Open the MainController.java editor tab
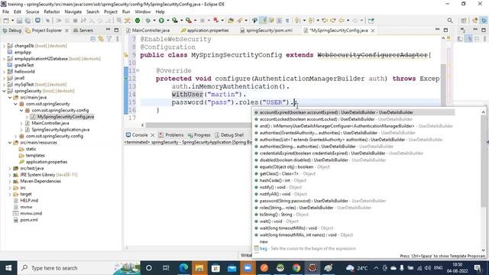The height and width of the screenshot is (275, 489). [147, 31]
